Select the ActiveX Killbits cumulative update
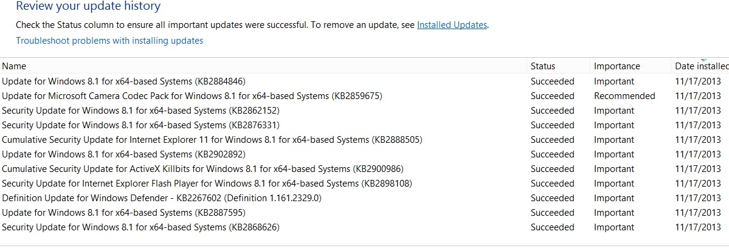Screen dimensions: 729x251 click(x=202, y=169)
